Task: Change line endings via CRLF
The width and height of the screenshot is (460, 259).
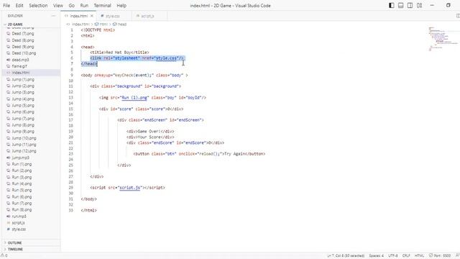Action: [x=406, y=255]
